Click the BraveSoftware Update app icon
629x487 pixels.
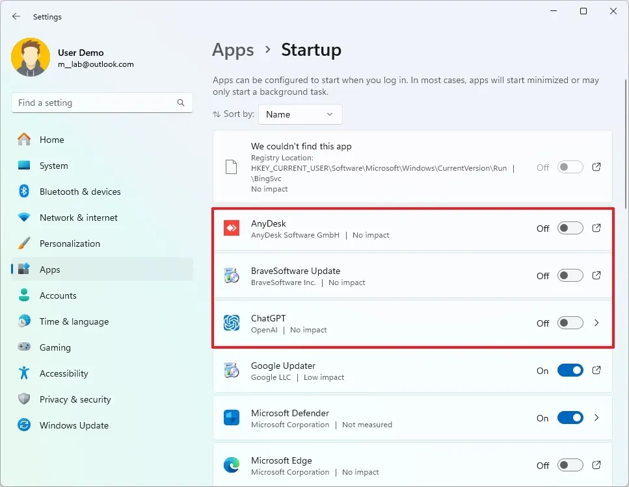coord(231,275)
